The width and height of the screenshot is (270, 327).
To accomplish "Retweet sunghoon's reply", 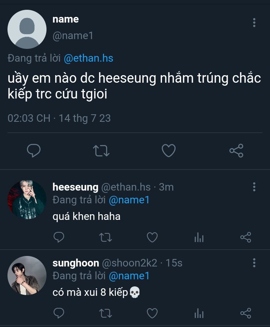I will tap(105, 313).
